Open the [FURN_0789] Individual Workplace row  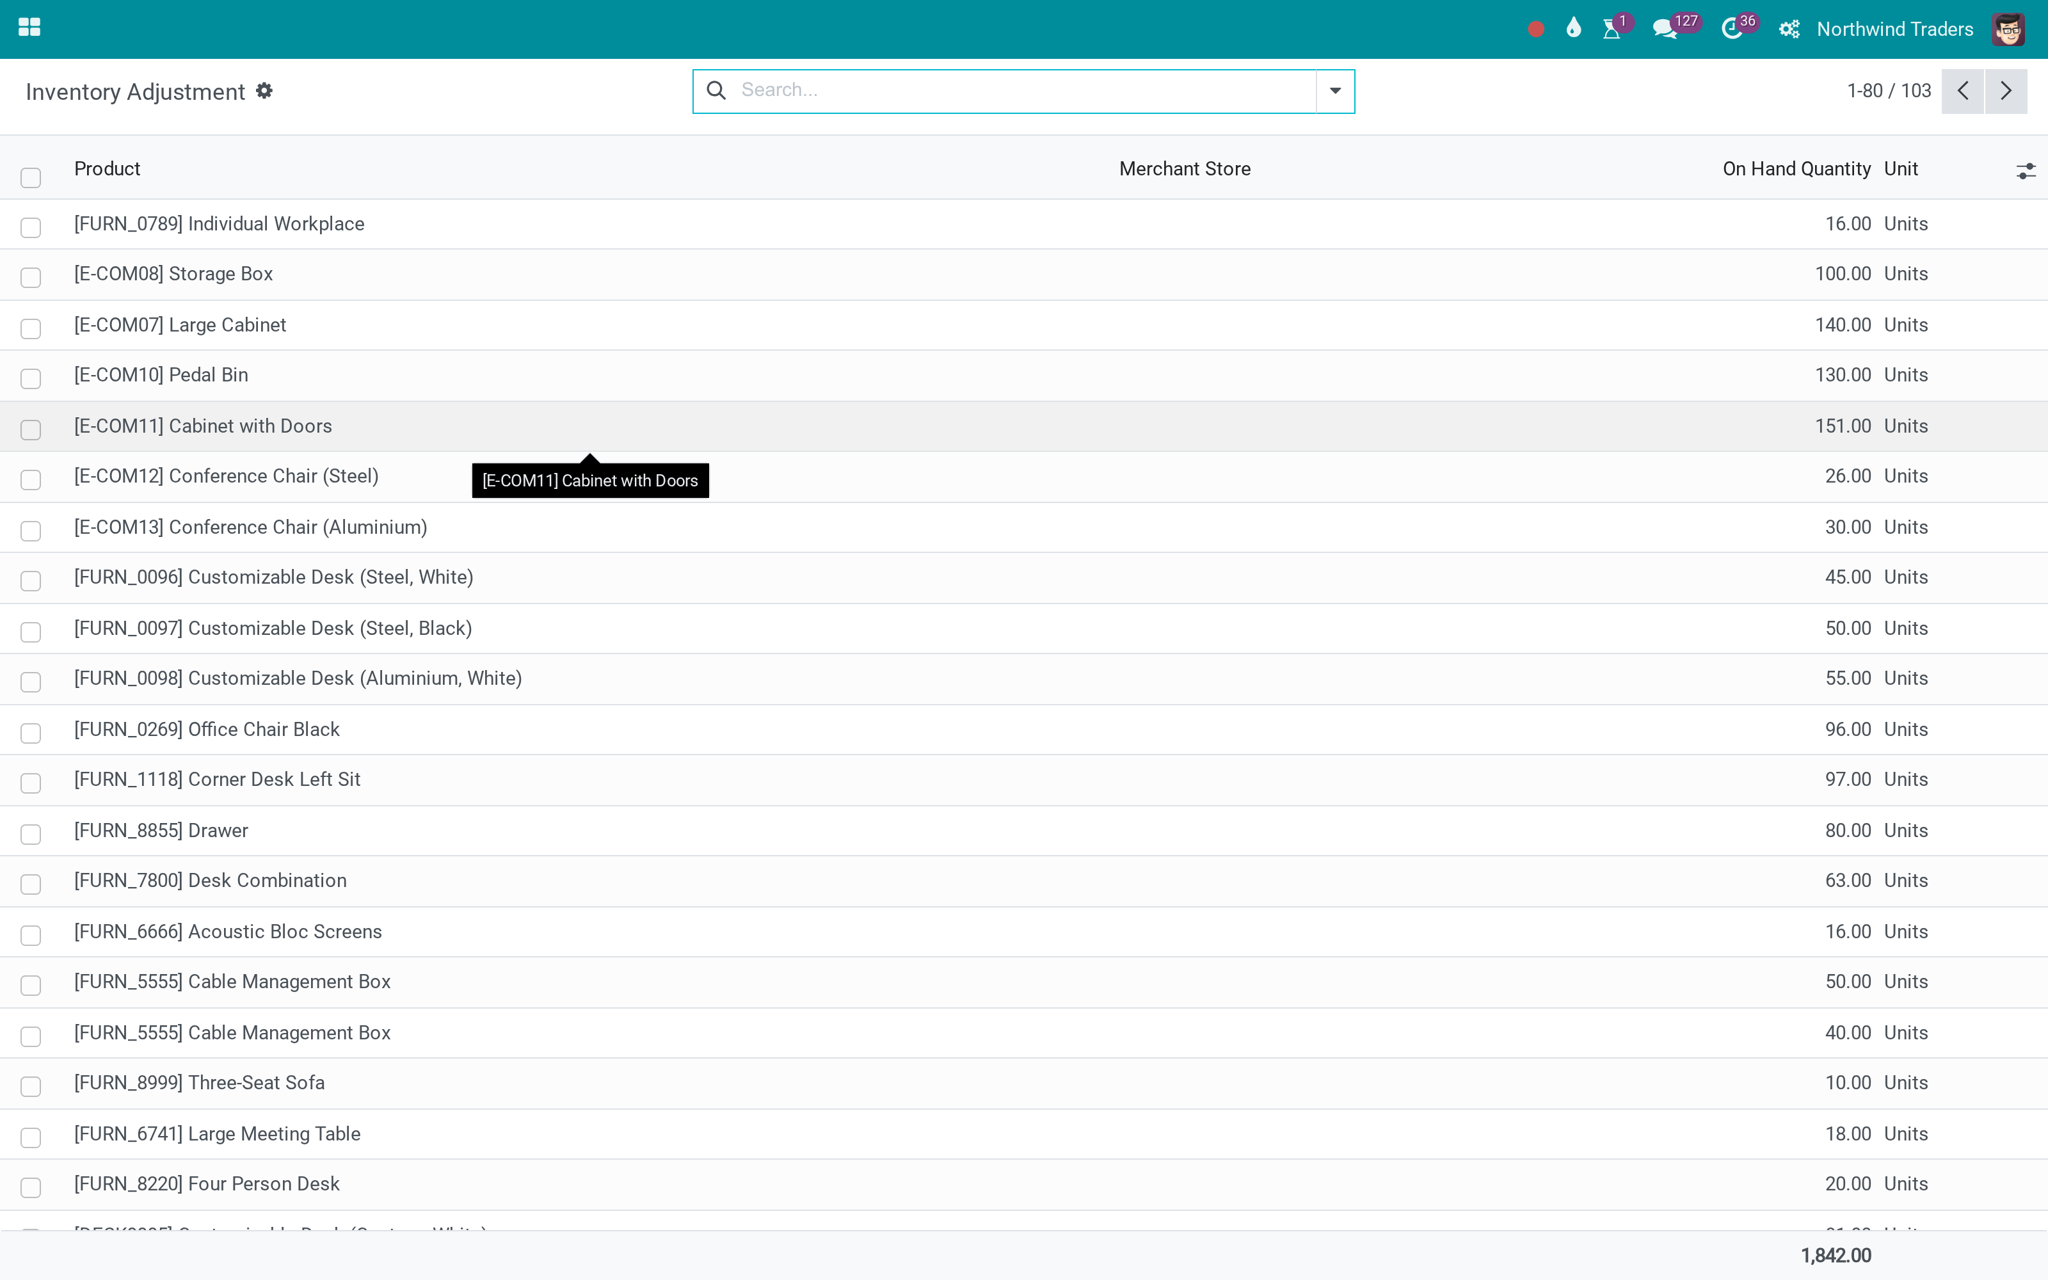pyautogui.click(x=1024, y=225)
